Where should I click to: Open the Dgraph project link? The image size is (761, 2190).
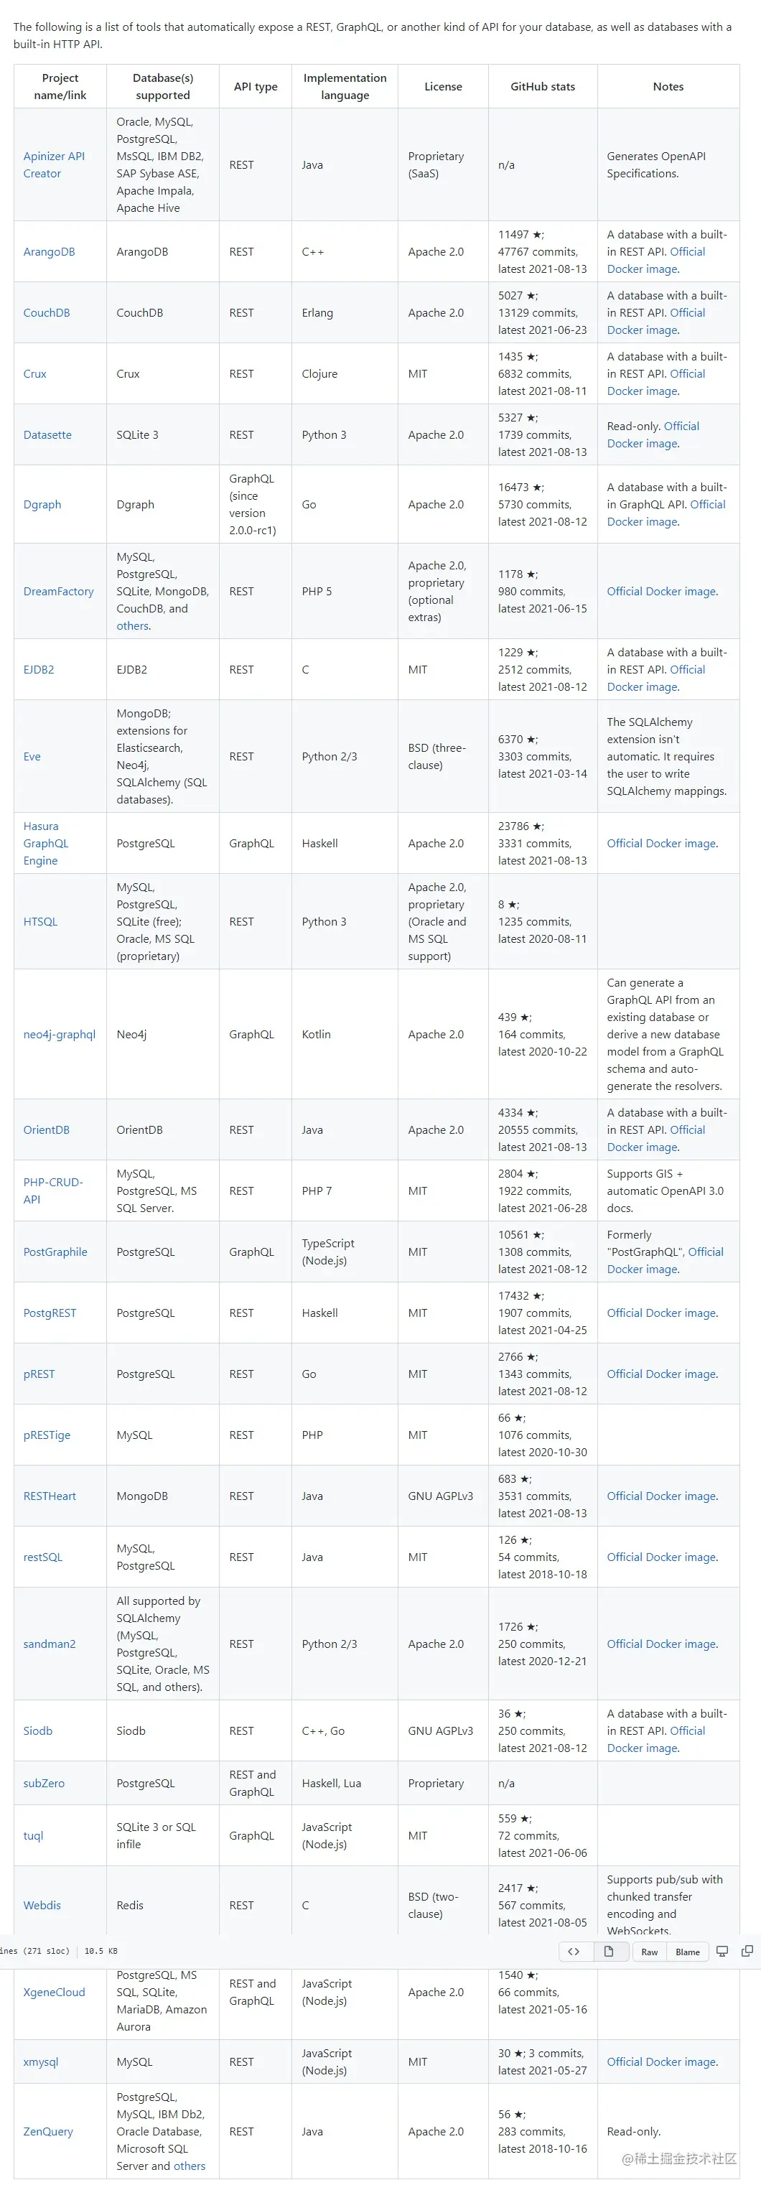coord(42,504)
